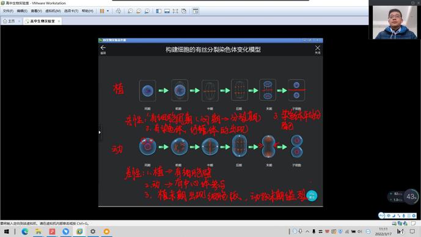
Task: Click the back arrow in the mitosis model window
Action: (x=103, y=48)
